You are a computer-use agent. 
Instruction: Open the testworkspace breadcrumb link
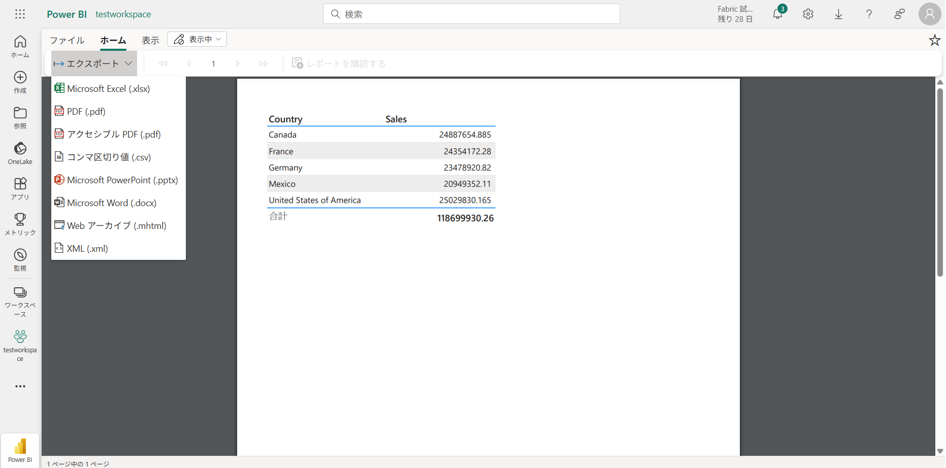pyautogui.click(x=123, y=14)
